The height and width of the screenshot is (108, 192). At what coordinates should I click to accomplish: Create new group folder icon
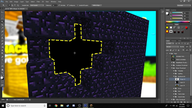[x=181, y=102]
